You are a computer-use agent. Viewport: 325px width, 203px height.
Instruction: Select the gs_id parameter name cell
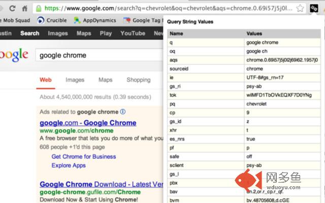pos(206,122)
